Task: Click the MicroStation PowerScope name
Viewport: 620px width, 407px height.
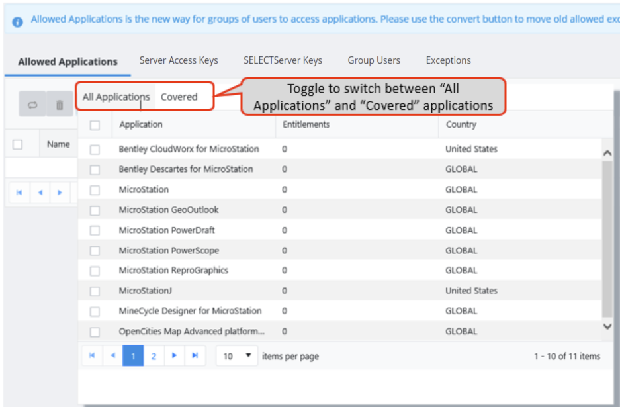Action: (169, 251)
